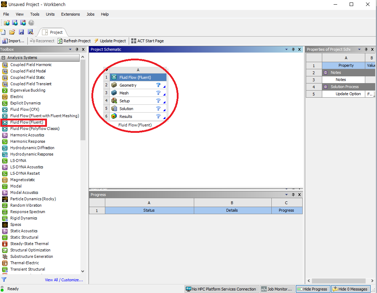Open Project Schematic panel dropdown arrow
Image resolution: width=377 pixels, height=293 pixels.
tap(286, 49)
